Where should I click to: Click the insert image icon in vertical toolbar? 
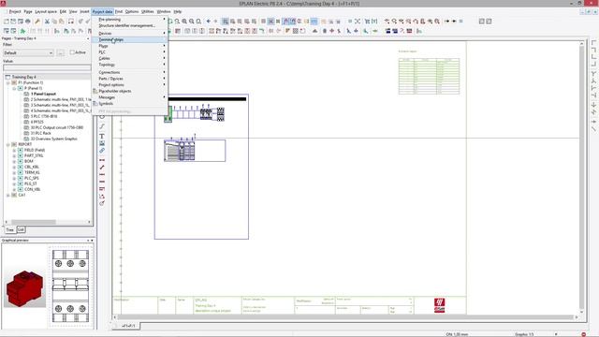click(102, 143)
